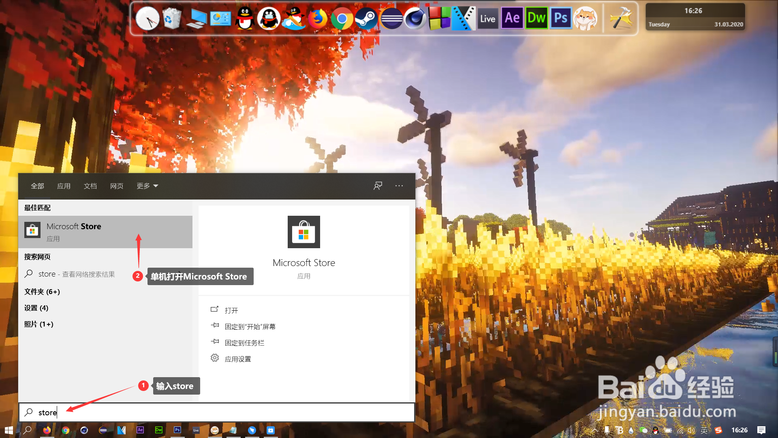Viewport: 778px width, 438px height.
Task: Open the three-dot options menu in search panel
Action: (399, 186)
